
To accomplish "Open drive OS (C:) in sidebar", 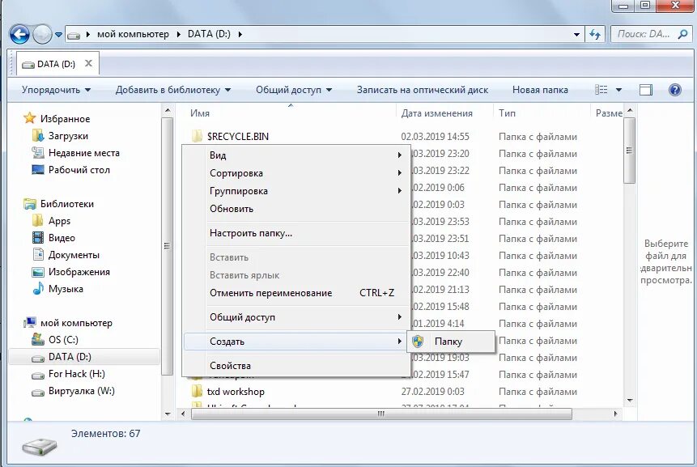I will coord(63,340).
